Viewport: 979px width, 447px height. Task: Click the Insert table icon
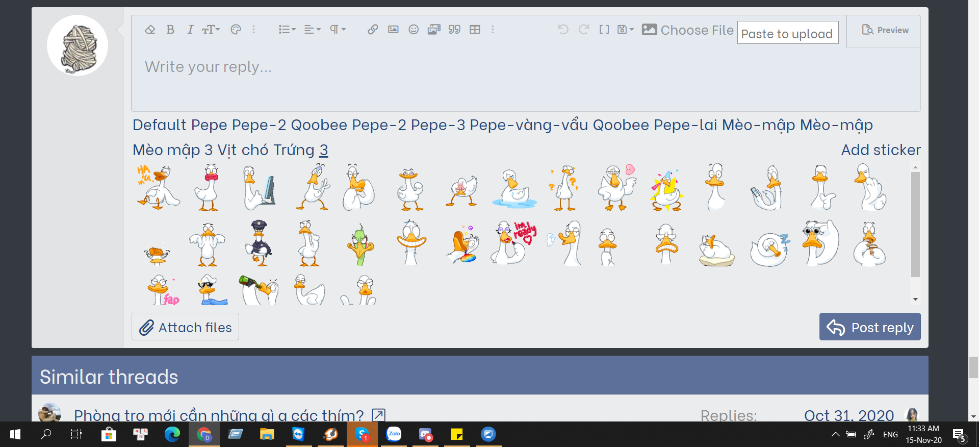coord(475,30)
